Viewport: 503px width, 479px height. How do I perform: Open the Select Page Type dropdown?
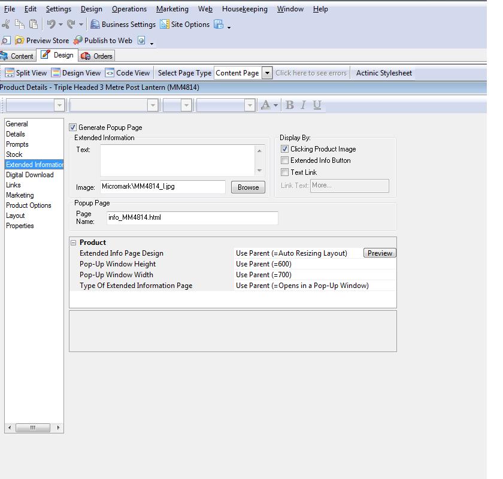(267, 73)
